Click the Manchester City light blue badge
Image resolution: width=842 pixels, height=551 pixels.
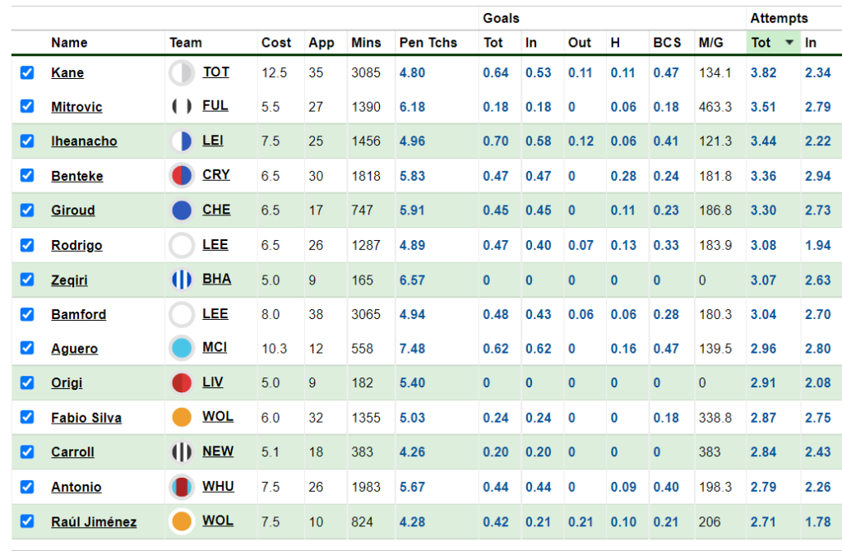tap(182, 348)
